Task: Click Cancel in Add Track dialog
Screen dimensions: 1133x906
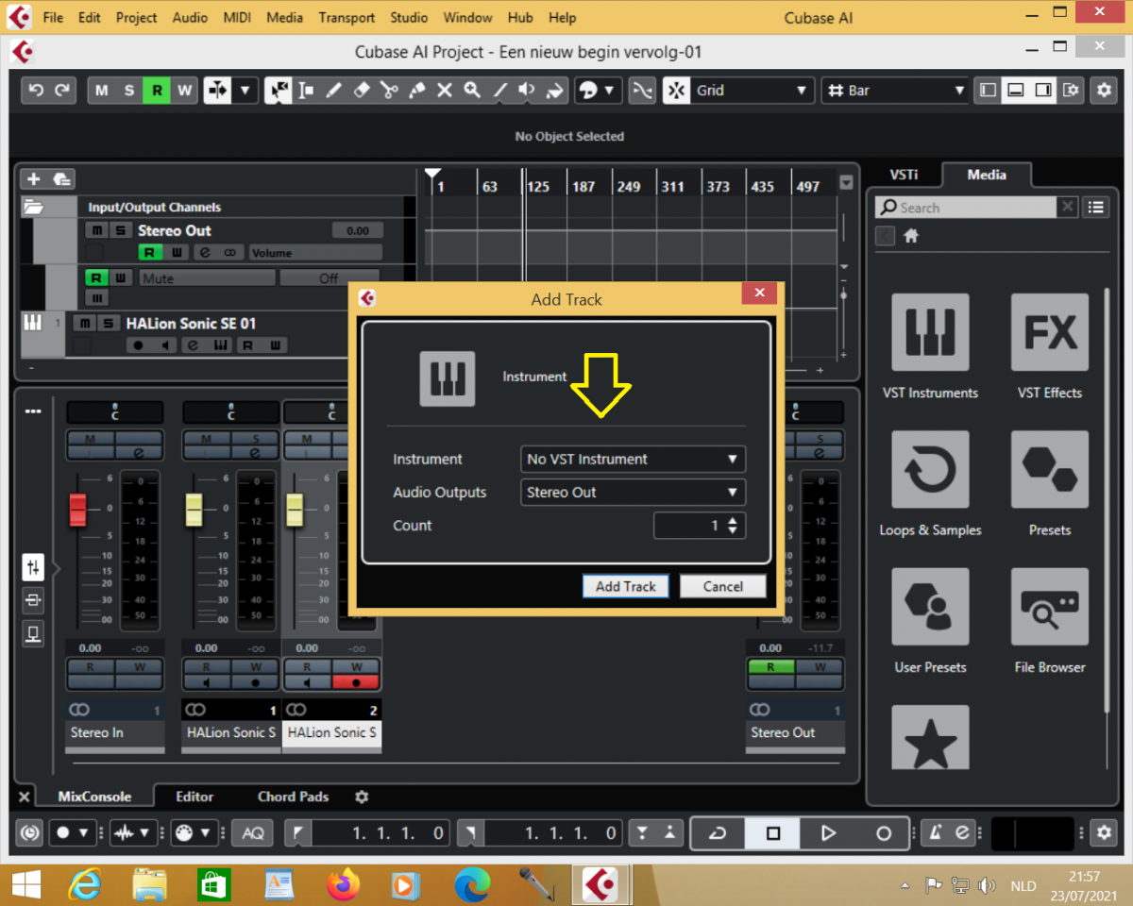Action: pyautogui.click(x=723, y=586)
